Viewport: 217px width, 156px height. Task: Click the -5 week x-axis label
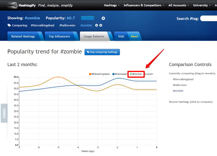tap(58, 147)
